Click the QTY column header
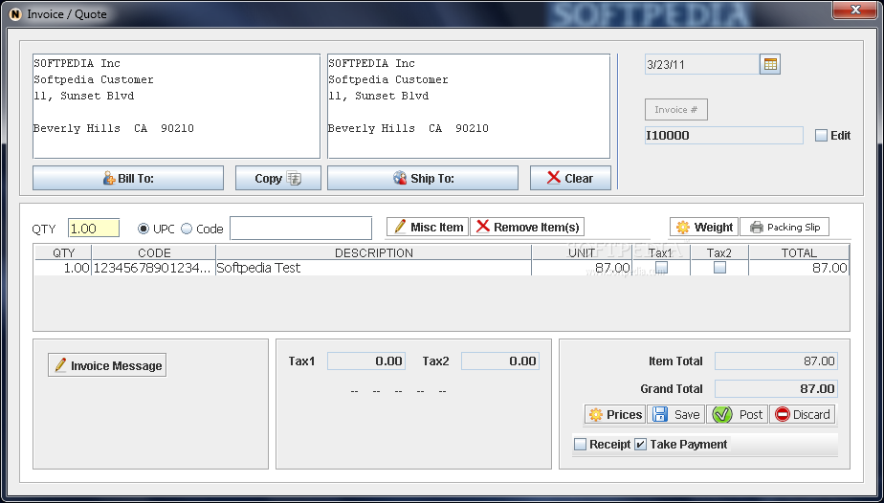This screenshot has height=503, width=884. click(63, 252)
